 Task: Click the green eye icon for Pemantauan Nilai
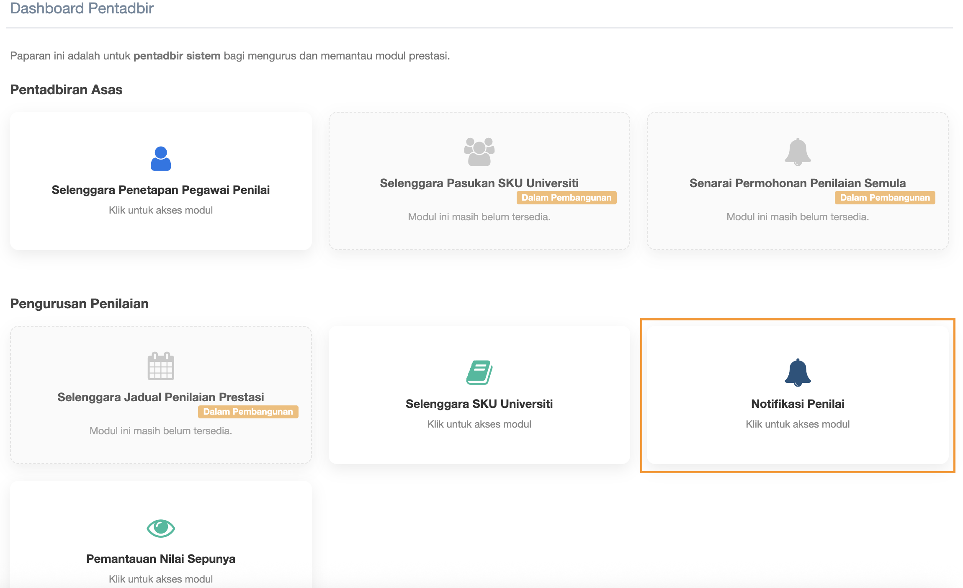pyautogui.click(x=161, y=528)
